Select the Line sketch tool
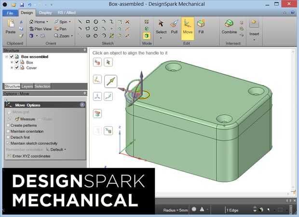299x217 pixels. [x=80, y=22]
